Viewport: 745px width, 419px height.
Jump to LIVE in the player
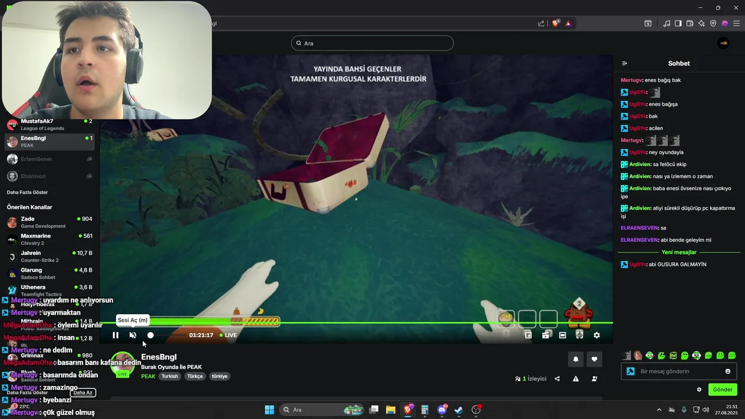tap(228, 335)
